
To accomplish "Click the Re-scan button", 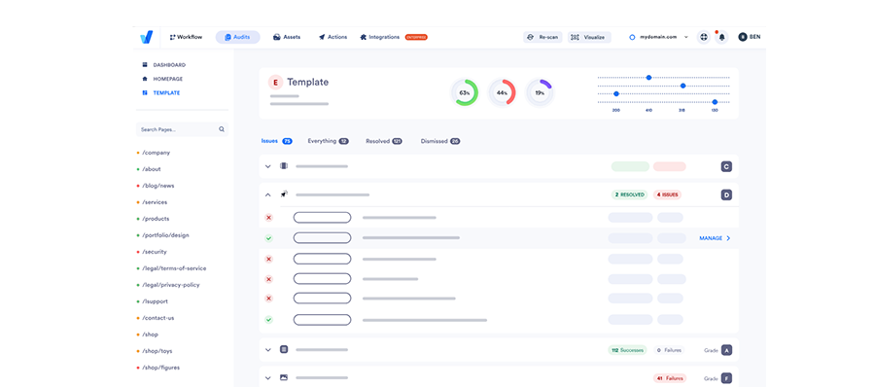I will 542,37.
